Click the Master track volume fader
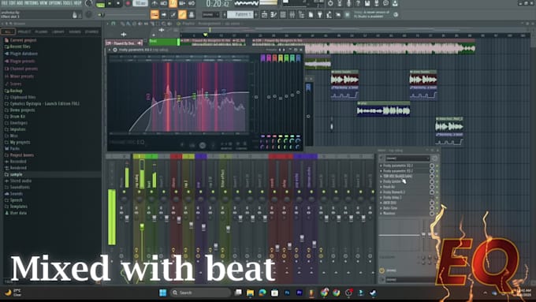536x302 pixels. click(x=127, y=218)
